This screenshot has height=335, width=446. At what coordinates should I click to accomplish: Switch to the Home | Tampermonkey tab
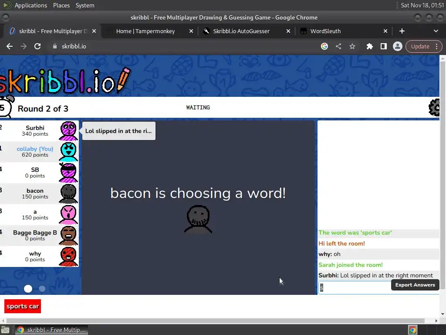coord(145,31)
